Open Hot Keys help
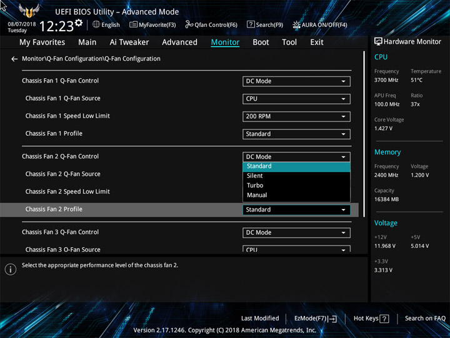Viewport: 450px width, 338px height. pos(371,319)
